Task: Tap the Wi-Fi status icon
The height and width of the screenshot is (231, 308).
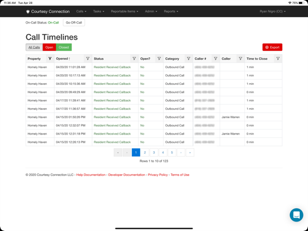Action: pos(290,3)
